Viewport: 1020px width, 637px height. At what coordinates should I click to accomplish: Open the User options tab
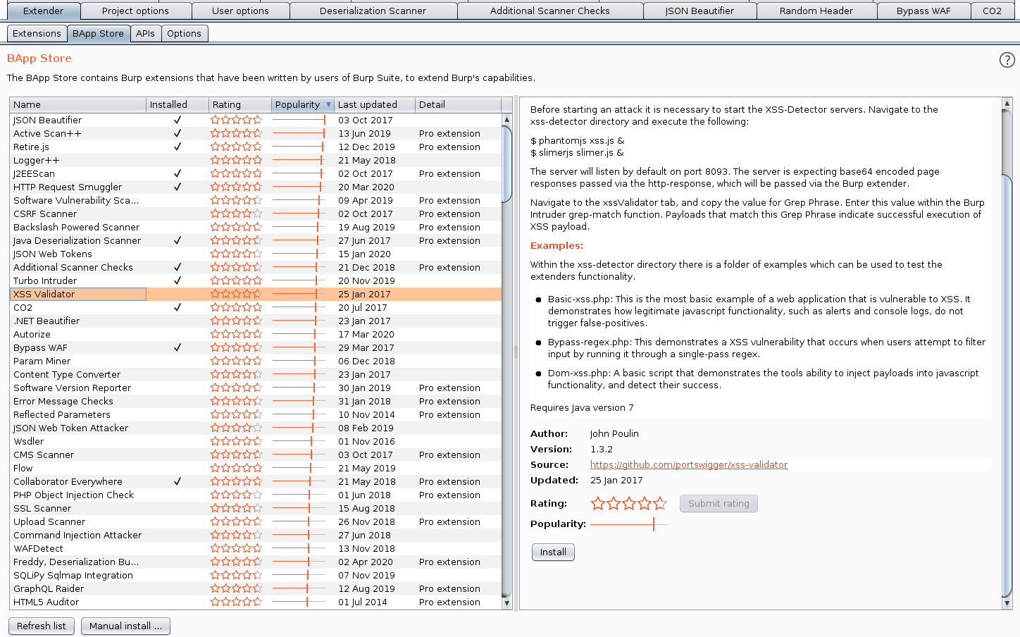(240, 11)
